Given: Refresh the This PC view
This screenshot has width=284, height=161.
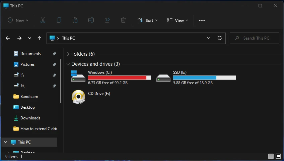Looking at the screenshot, I should [x=220, y=38].
